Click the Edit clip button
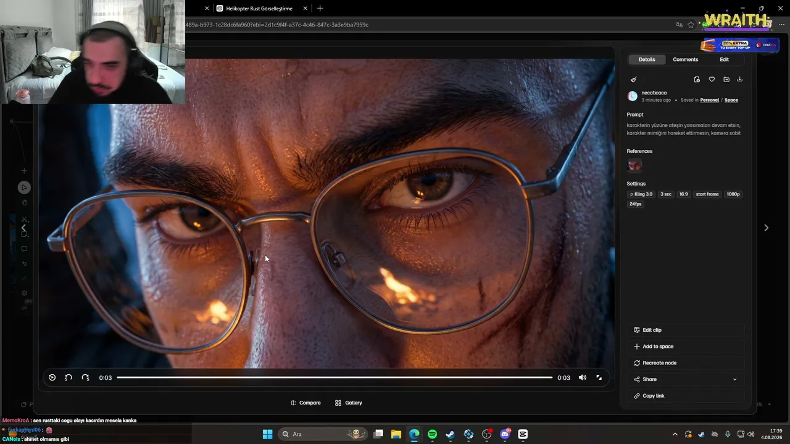The image size is (790, 444). [x=686, y=330]
